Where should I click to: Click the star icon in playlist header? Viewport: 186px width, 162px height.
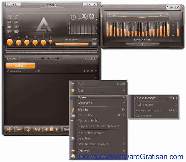(88, 71)
